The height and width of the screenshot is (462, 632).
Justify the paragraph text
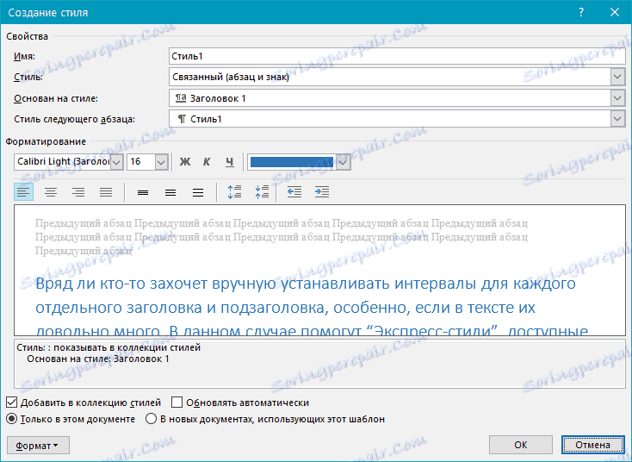pos(106,192)
